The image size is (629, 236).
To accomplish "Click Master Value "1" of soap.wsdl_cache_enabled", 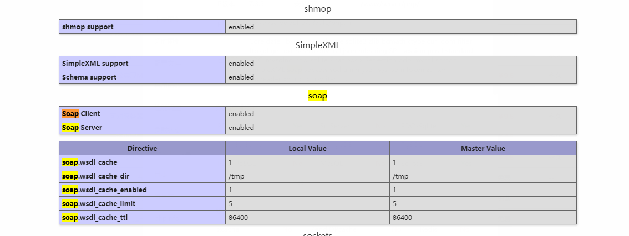I will [395, 190].
